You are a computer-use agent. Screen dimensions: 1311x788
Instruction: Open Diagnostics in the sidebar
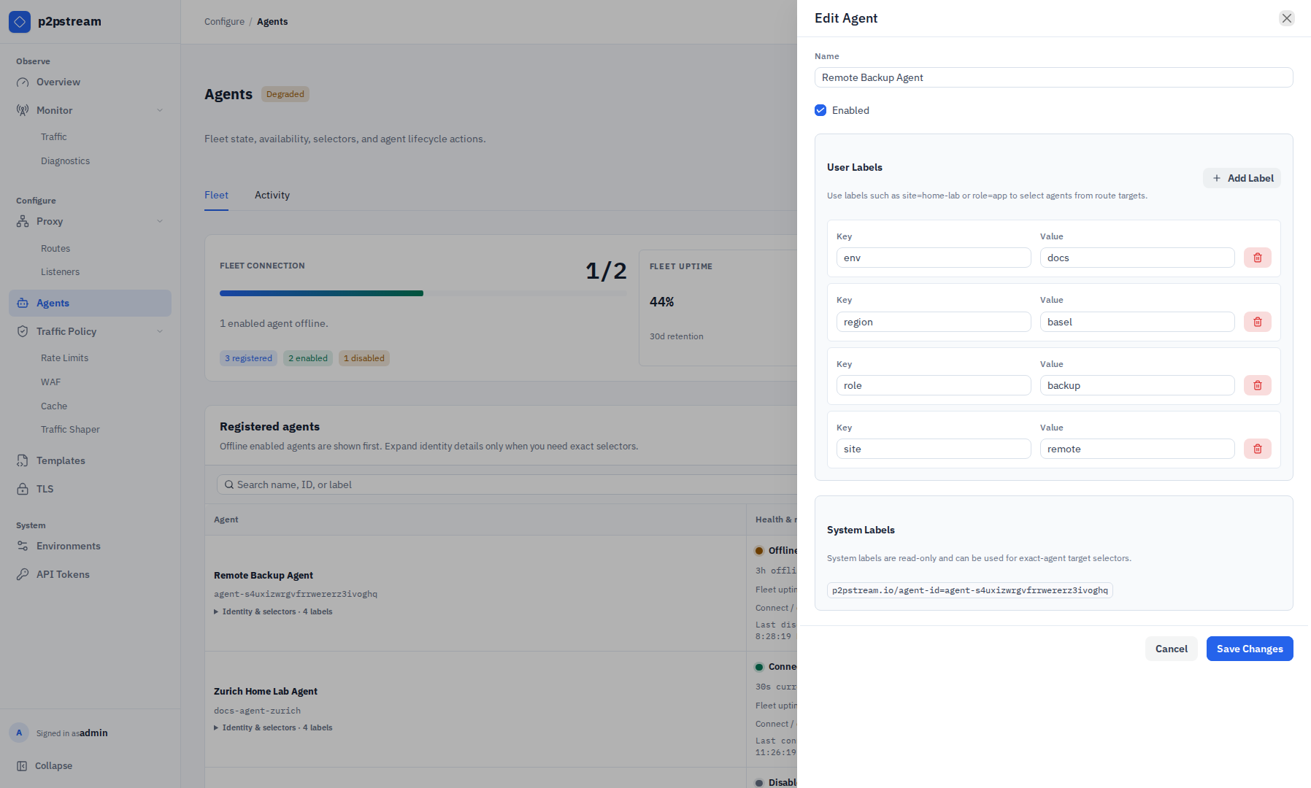[65, 161]
